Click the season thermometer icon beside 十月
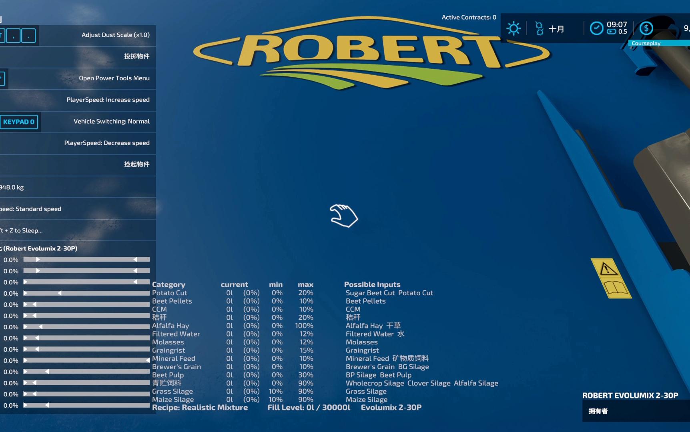Image resolution: width=690 pixels, height=432 pixels. (539, 29)
